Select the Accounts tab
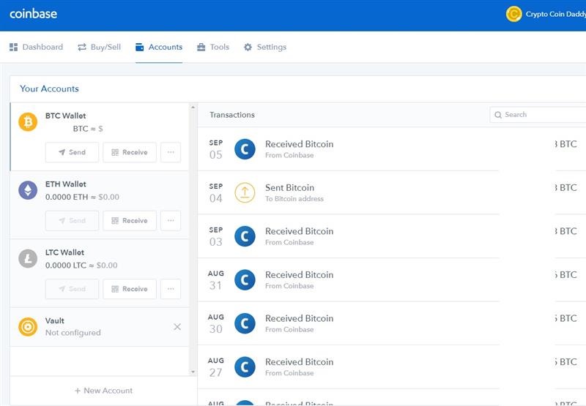The height and width of the screenshot is (406, 586). [x=159, y=47]
